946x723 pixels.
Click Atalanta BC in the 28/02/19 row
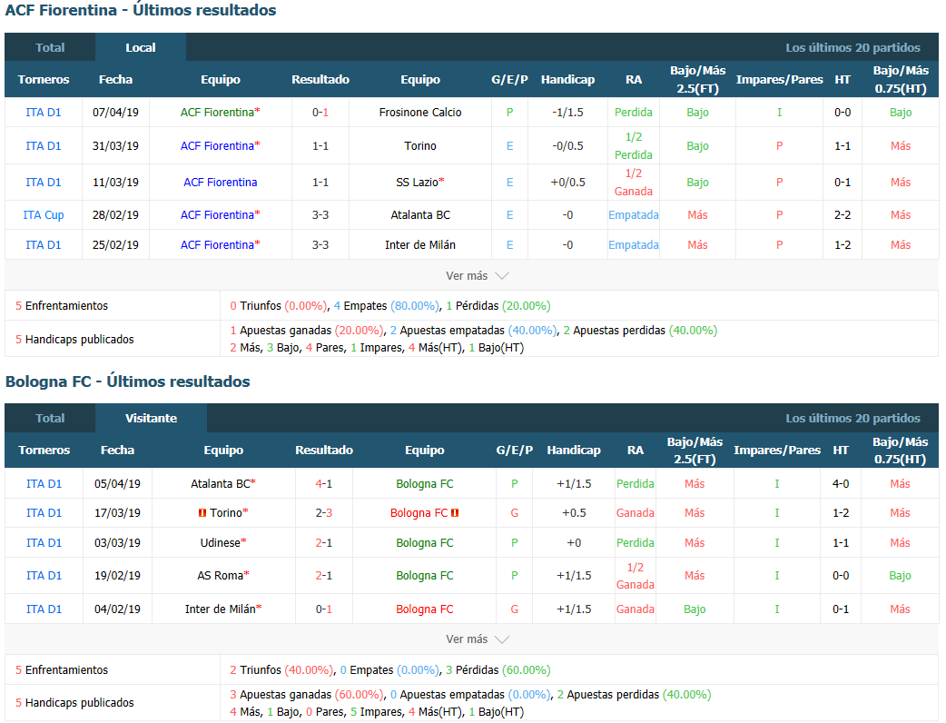tap(420, 215)
